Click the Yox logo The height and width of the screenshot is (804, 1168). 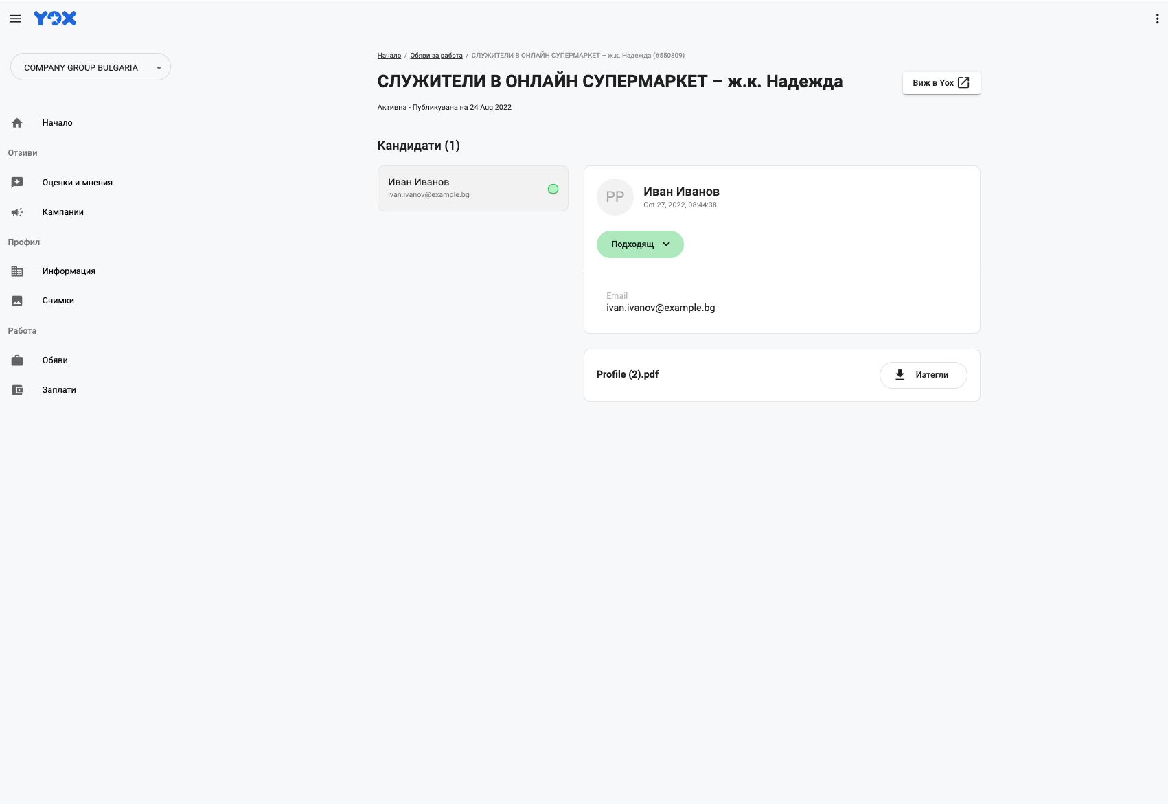(x=55, y=19)
